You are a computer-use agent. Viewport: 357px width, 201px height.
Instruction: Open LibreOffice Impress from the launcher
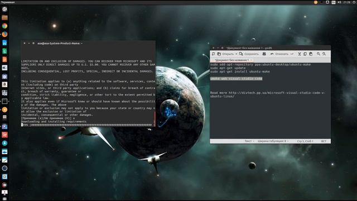4,60
